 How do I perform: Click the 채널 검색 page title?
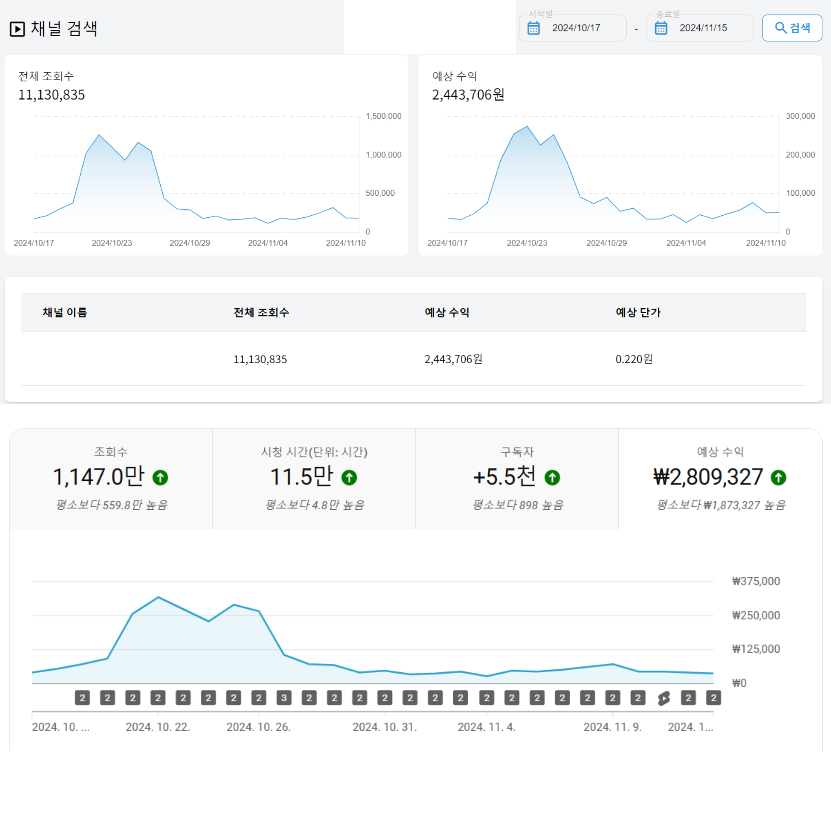tap(64, 29)
